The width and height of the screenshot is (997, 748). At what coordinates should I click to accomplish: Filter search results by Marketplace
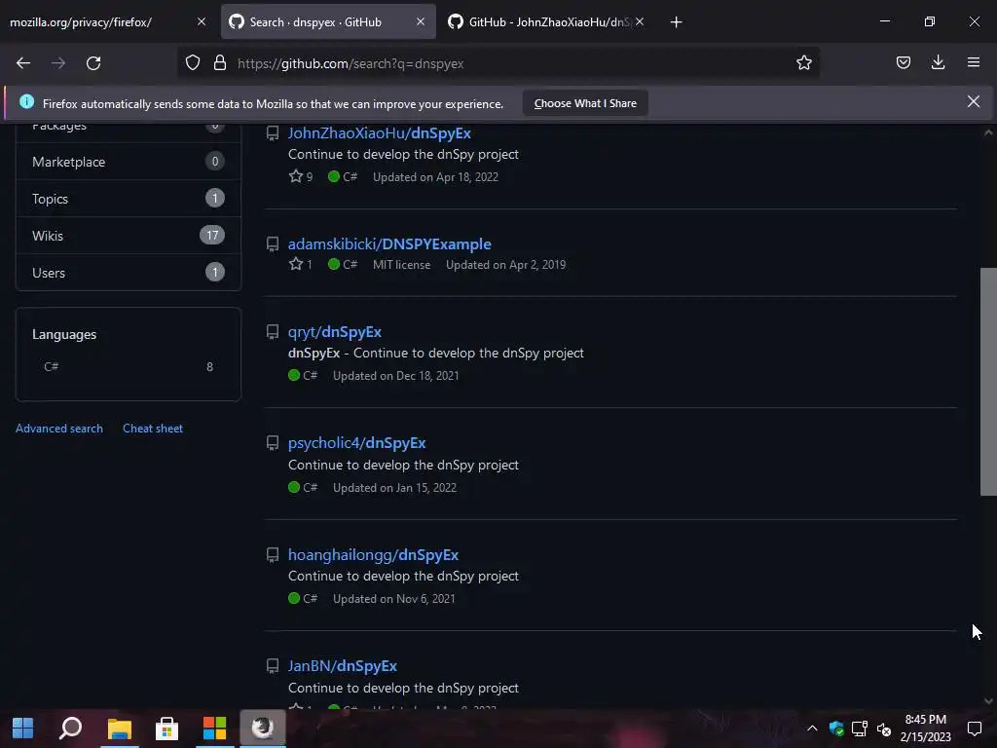click(129, 162)
